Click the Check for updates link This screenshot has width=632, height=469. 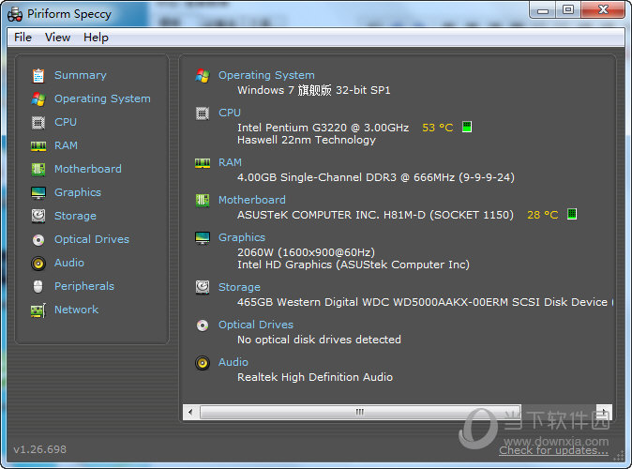click(x=553, y=450)
